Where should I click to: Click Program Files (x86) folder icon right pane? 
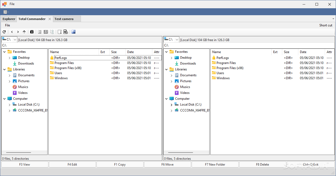[214, 68]
